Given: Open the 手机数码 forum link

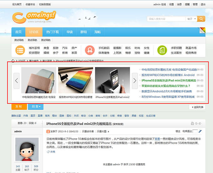Looking at the screenshot, I should point(104,48).
